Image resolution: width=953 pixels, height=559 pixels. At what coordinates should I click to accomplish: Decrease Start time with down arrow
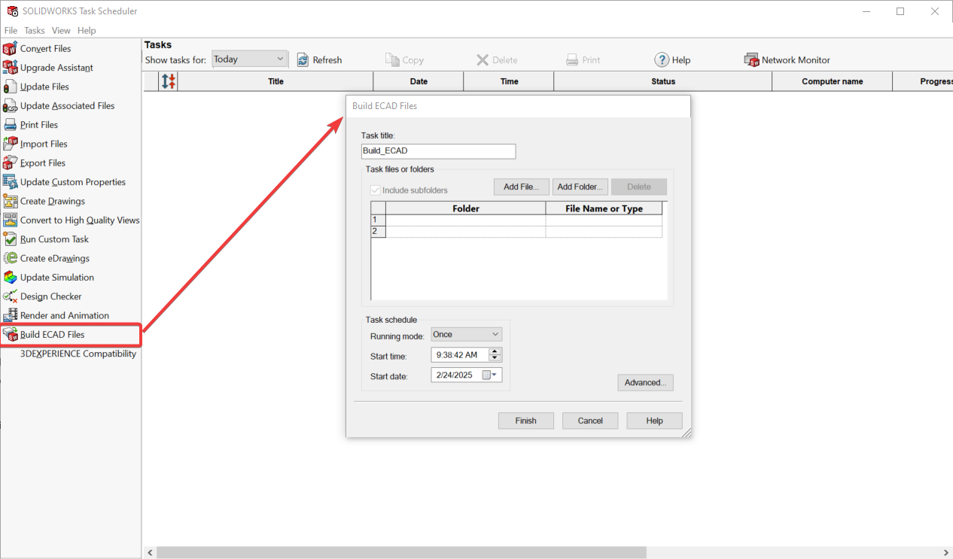495,358
